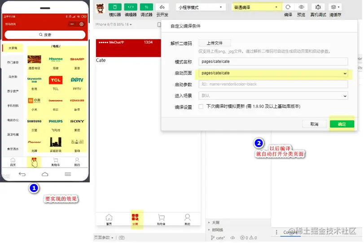Click the 编译 compile refresh icon
This screenshot has width=364, height=243.
(x=288, y=7)
